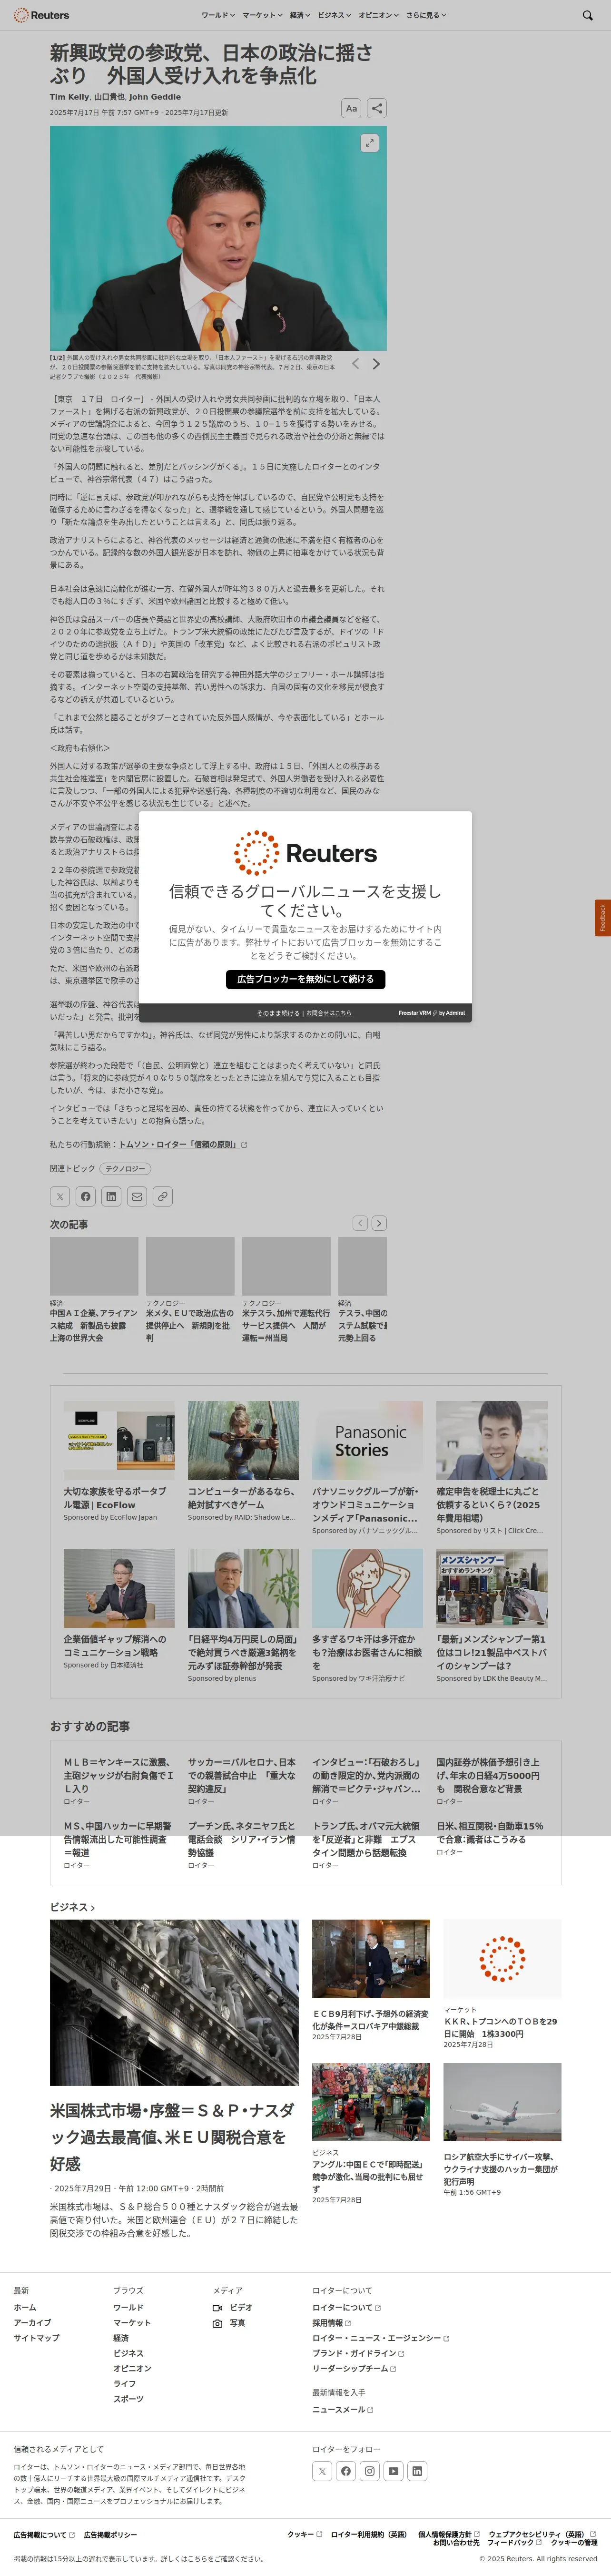Share article via email icon
The image size is (611, 2576).
[x=137, y=1196]
